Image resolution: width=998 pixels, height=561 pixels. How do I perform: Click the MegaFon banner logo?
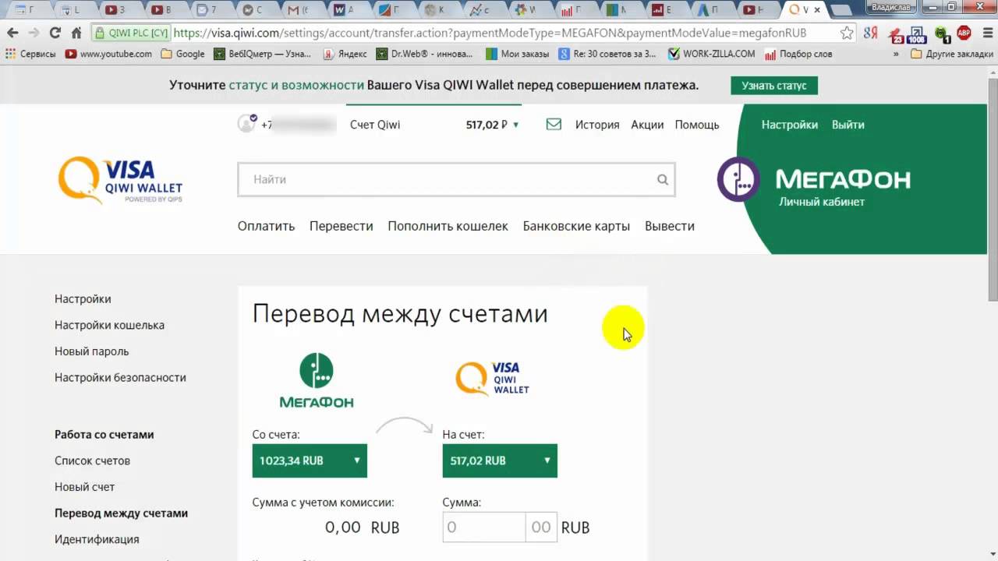tap(815, 181)
